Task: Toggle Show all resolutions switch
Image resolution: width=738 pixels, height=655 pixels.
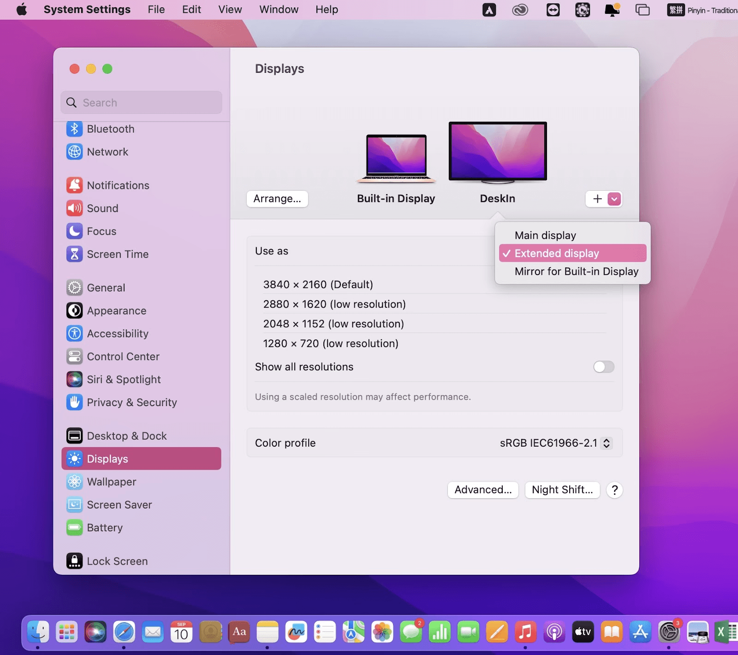Action: 603,367
